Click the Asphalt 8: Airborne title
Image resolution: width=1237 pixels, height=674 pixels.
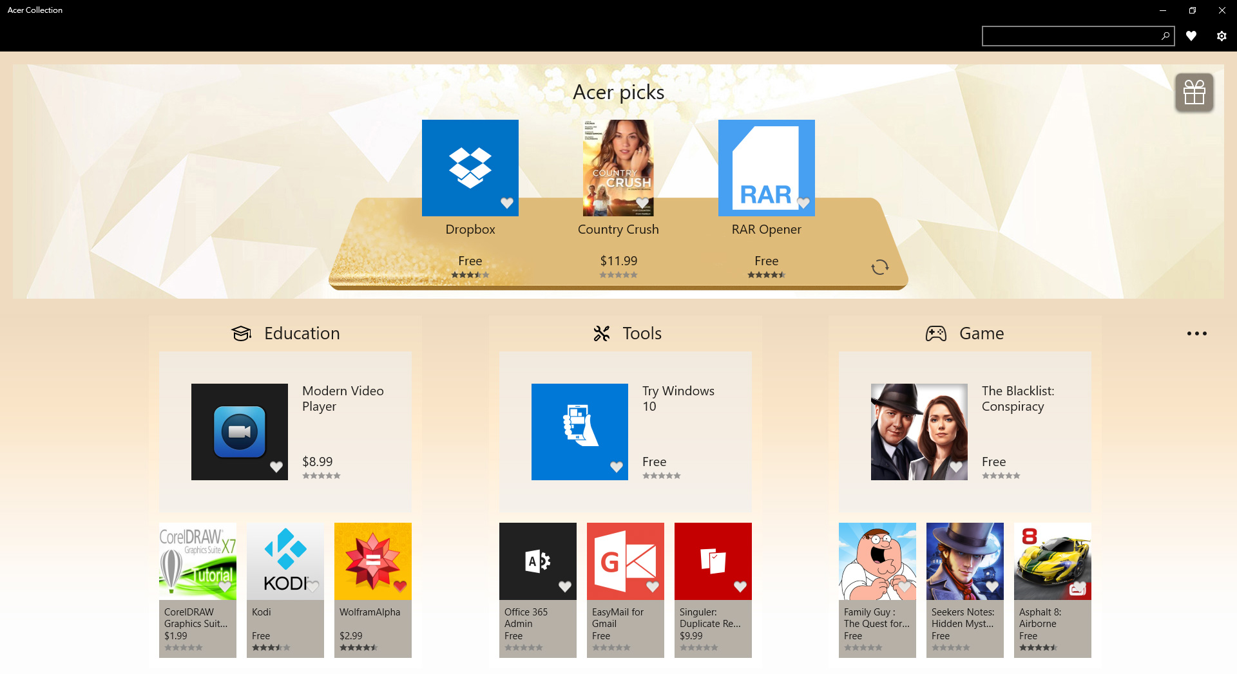click(x=1040, y=617)
